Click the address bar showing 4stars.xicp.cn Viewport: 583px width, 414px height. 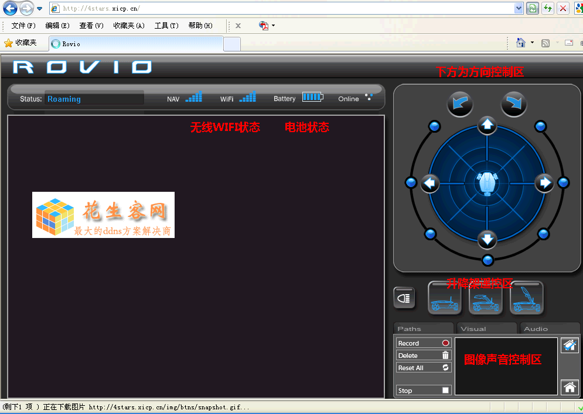(282, 9)
